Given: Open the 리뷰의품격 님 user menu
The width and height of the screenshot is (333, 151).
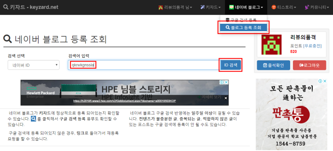Looking at the screenshot, I should tap(175, 7).
